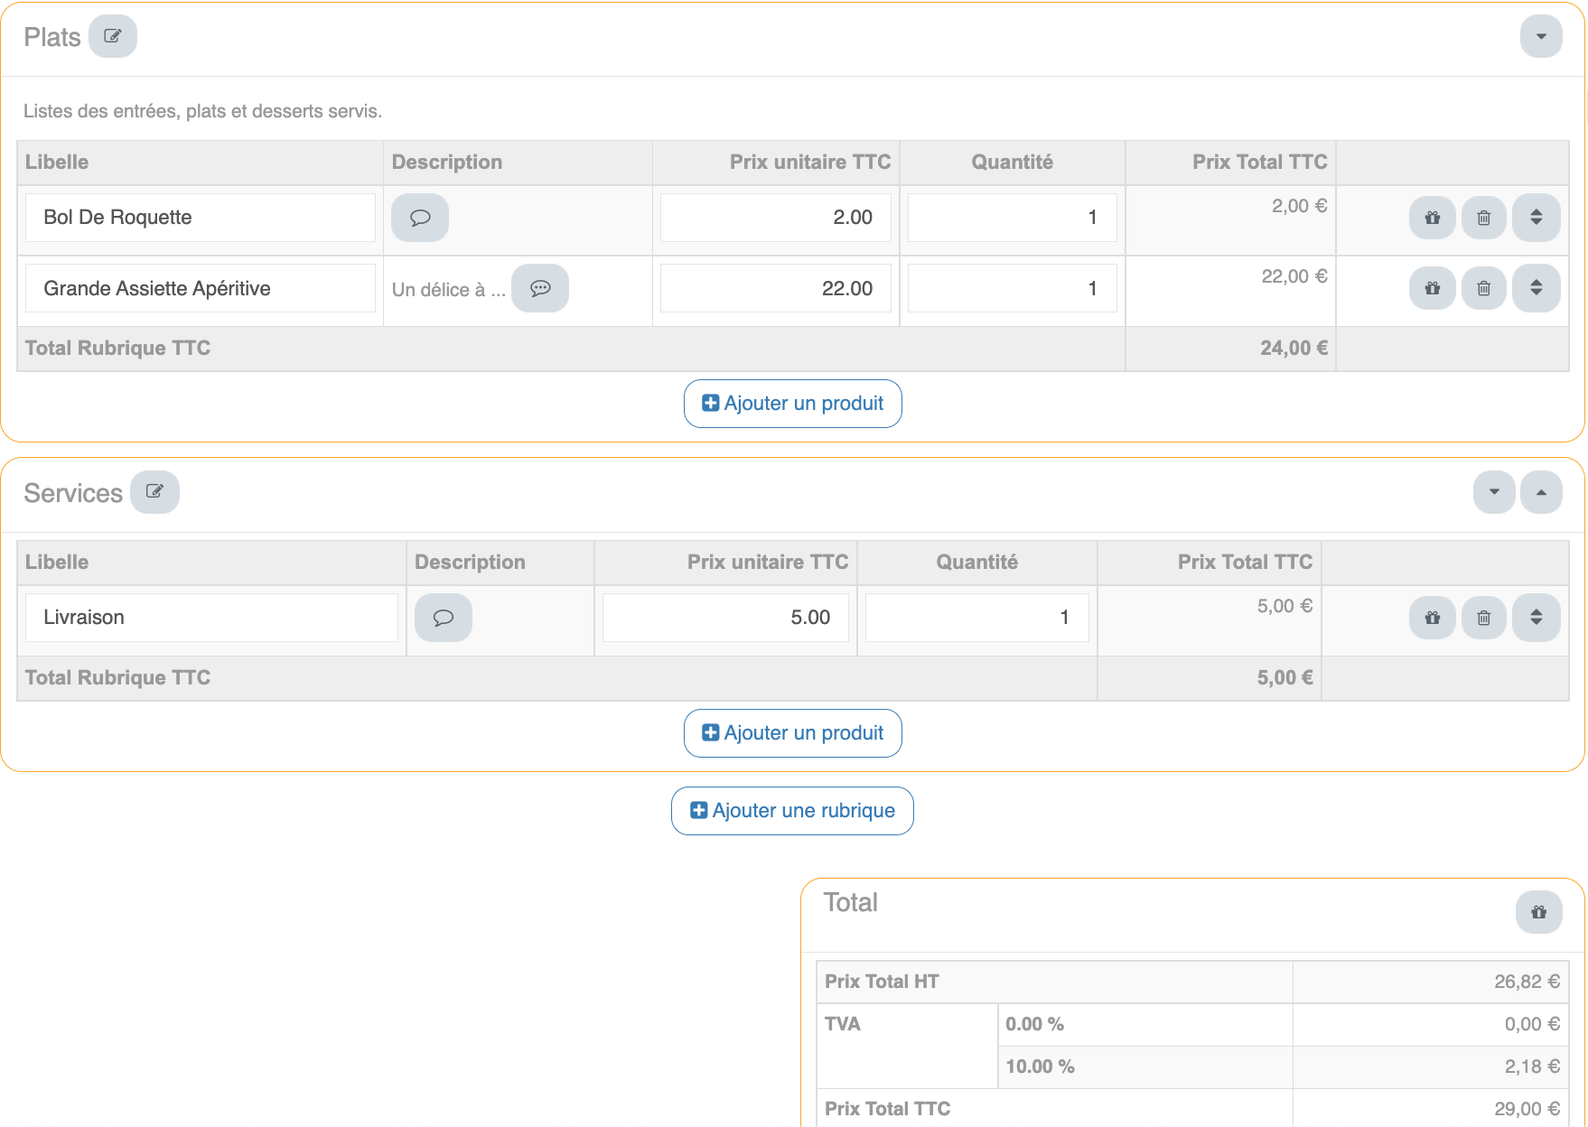This screenshot has height=1127, width=1588.
Task: Click the edit icon next to Plats
Action: coord(113,37)
